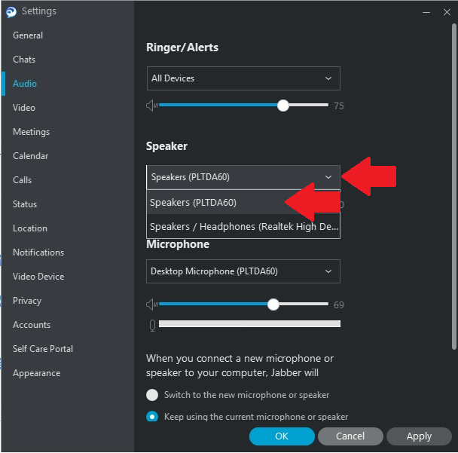
Task: Open Appearance settings
Action: (37, 373)
